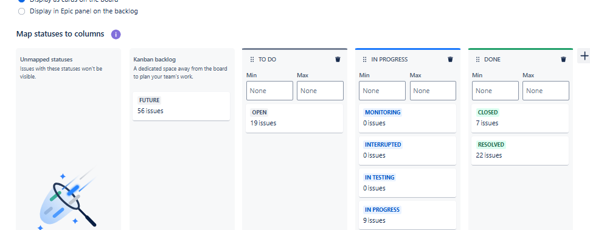Click the 7 issues count
This screenshot has height=230, width=590.
click(487, 123)
